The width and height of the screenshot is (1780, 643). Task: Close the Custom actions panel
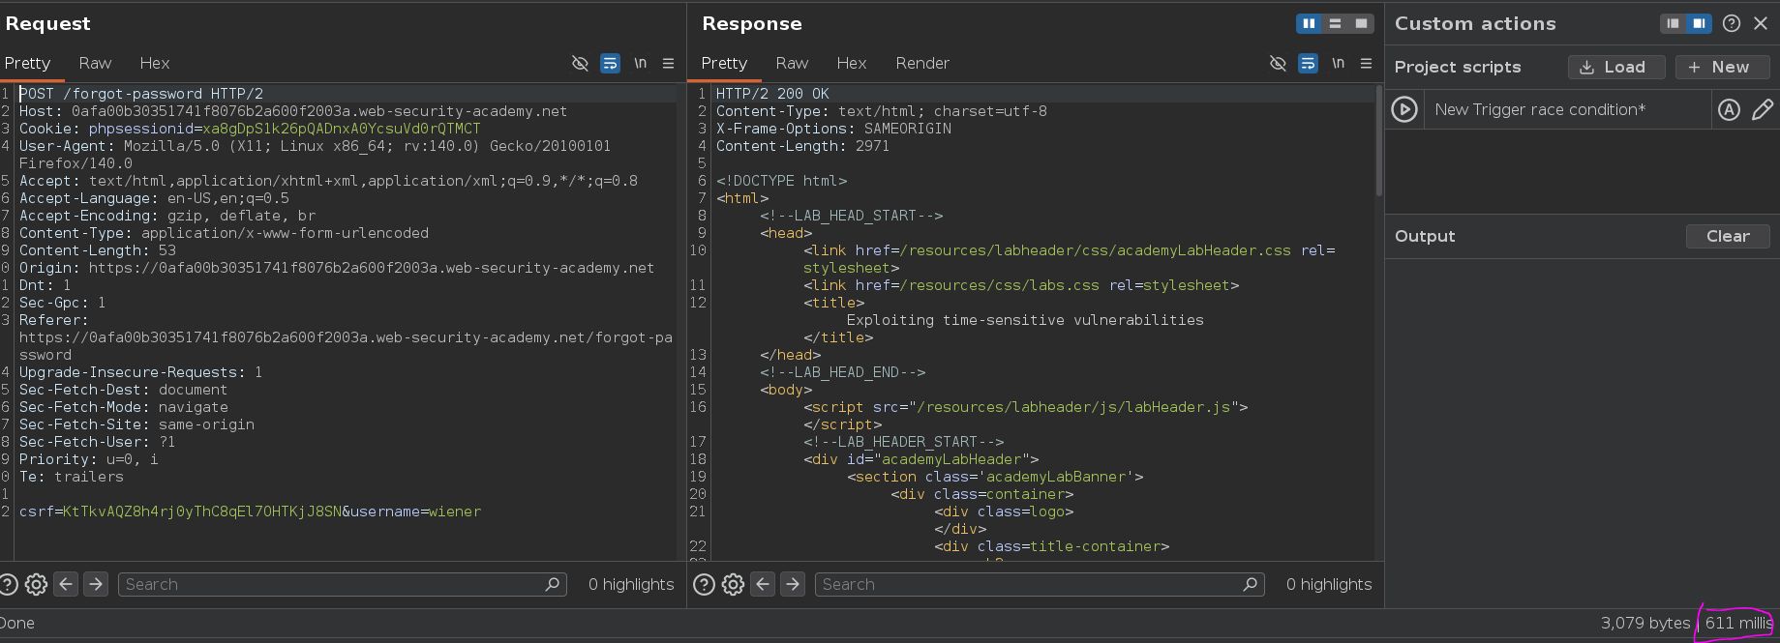(x=1761, y=23)
